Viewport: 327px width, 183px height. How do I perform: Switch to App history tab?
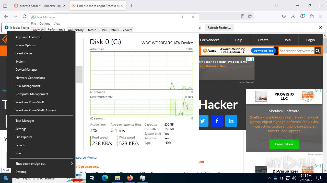tap(76, 30)
